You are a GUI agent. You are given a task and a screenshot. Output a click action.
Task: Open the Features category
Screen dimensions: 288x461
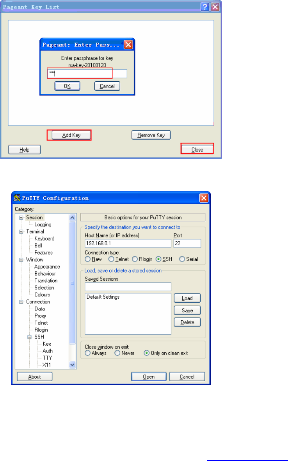pyautogui.click(x=43, y=253)
